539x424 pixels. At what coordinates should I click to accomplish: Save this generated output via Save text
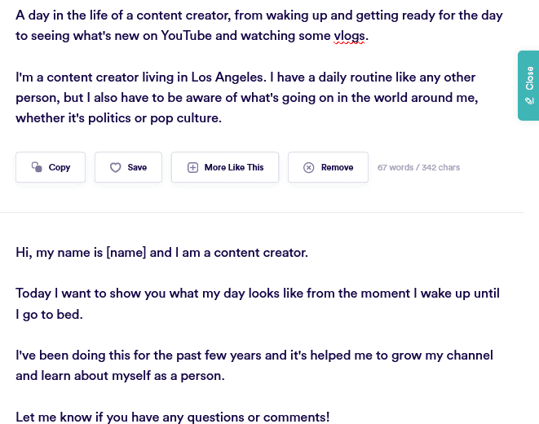137,167
